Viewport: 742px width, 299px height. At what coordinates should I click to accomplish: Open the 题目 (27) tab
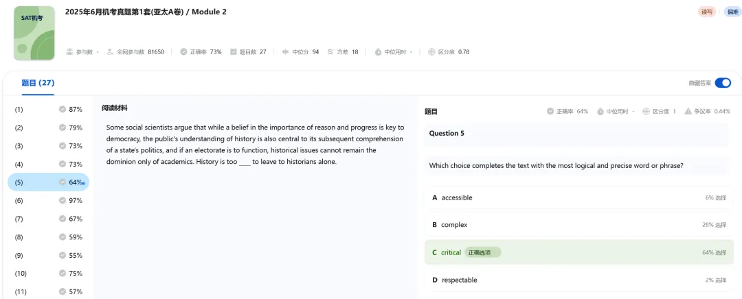click(38, 83)
